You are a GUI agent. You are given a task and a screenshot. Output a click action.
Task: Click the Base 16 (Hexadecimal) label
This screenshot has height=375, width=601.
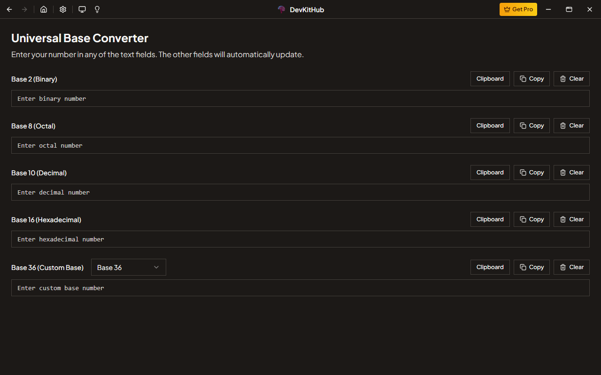point(46,220)
